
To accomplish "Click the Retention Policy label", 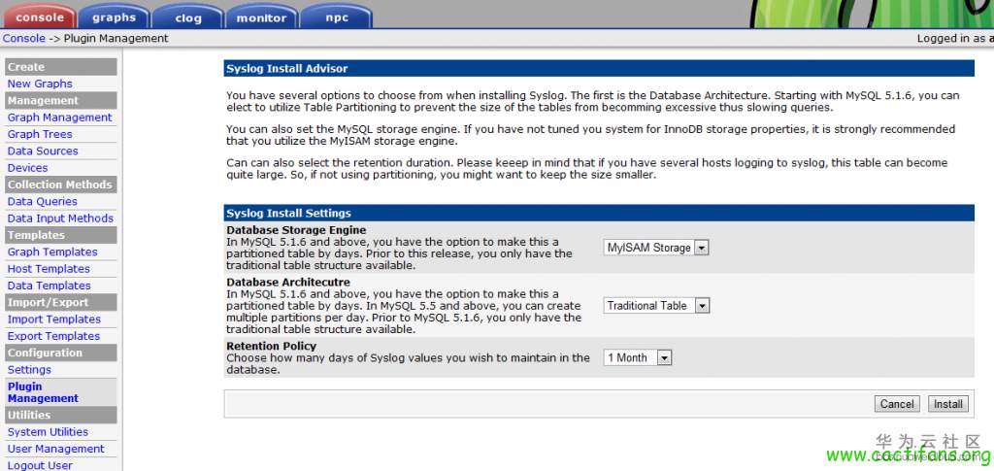I will [x=272, y=346].
